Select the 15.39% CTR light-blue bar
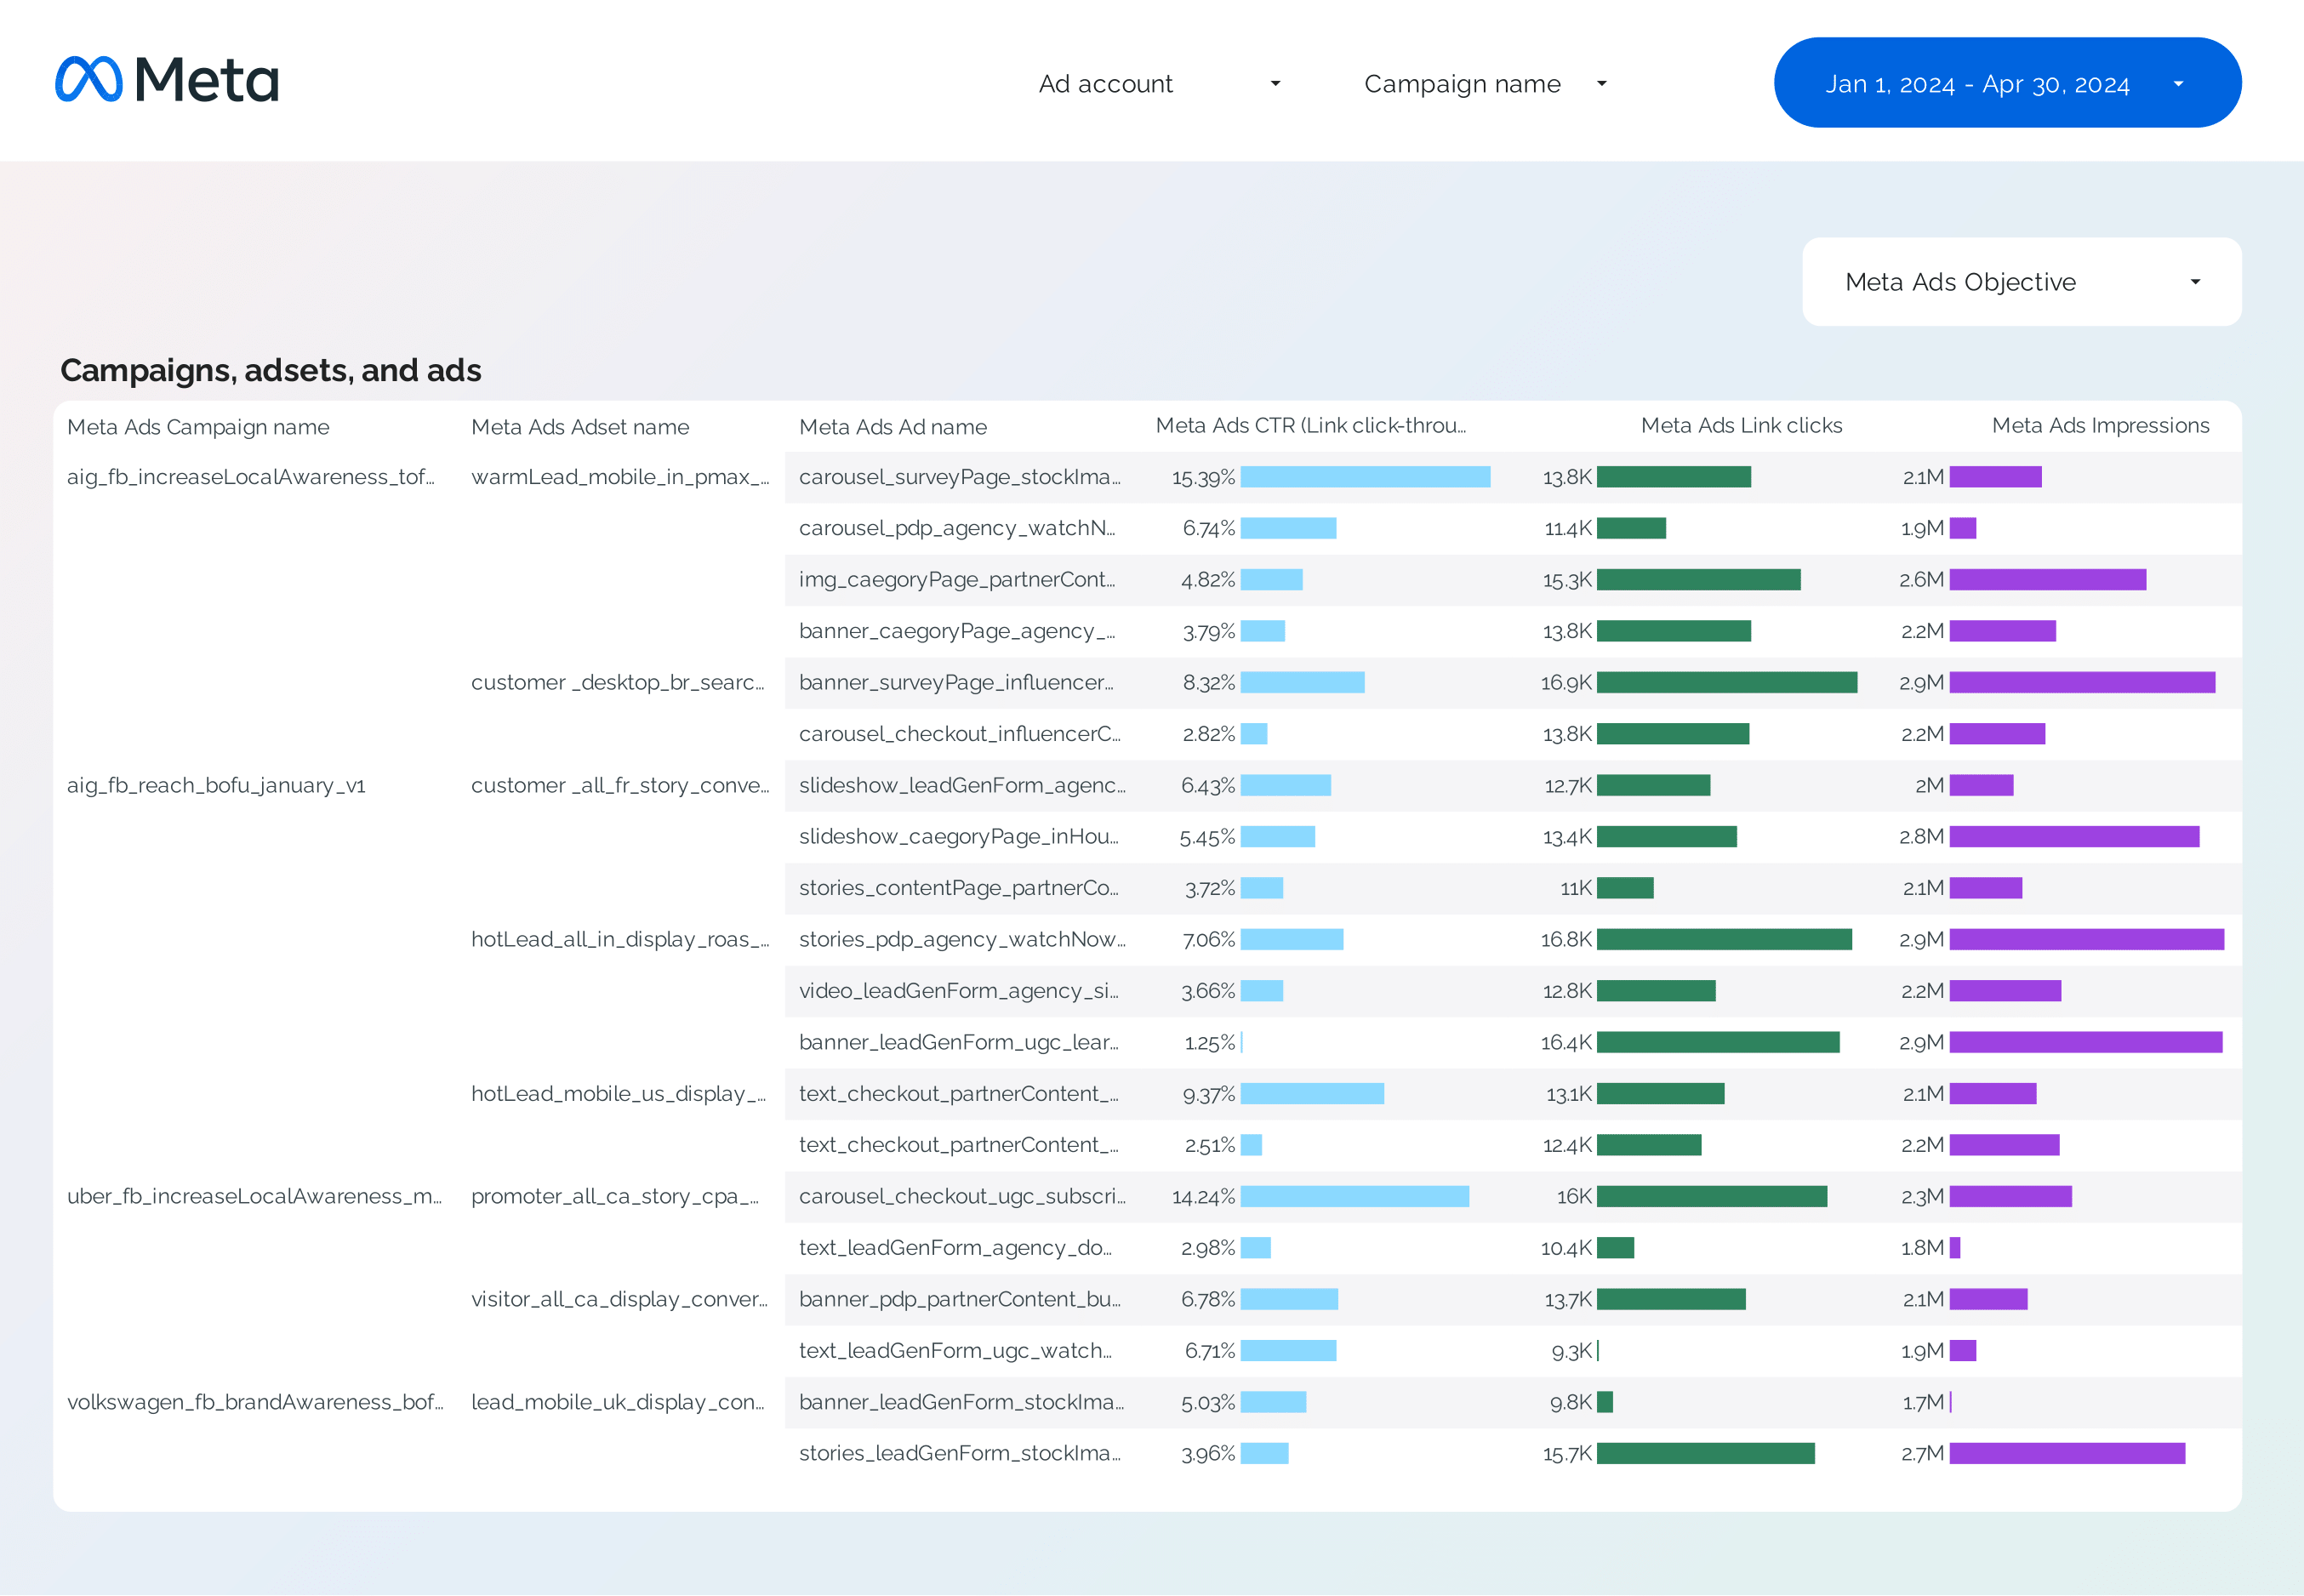The image size is (2304, 1596). point(1365,477)
